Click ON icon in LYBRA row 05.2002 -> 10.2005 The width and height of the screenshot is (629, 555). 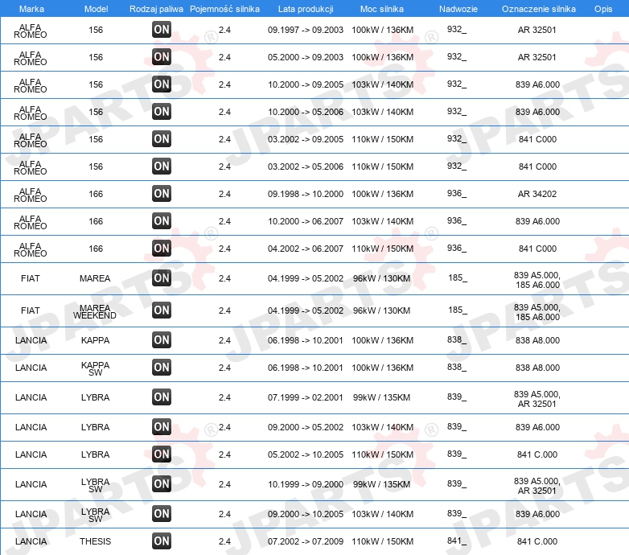coord(162,454)
